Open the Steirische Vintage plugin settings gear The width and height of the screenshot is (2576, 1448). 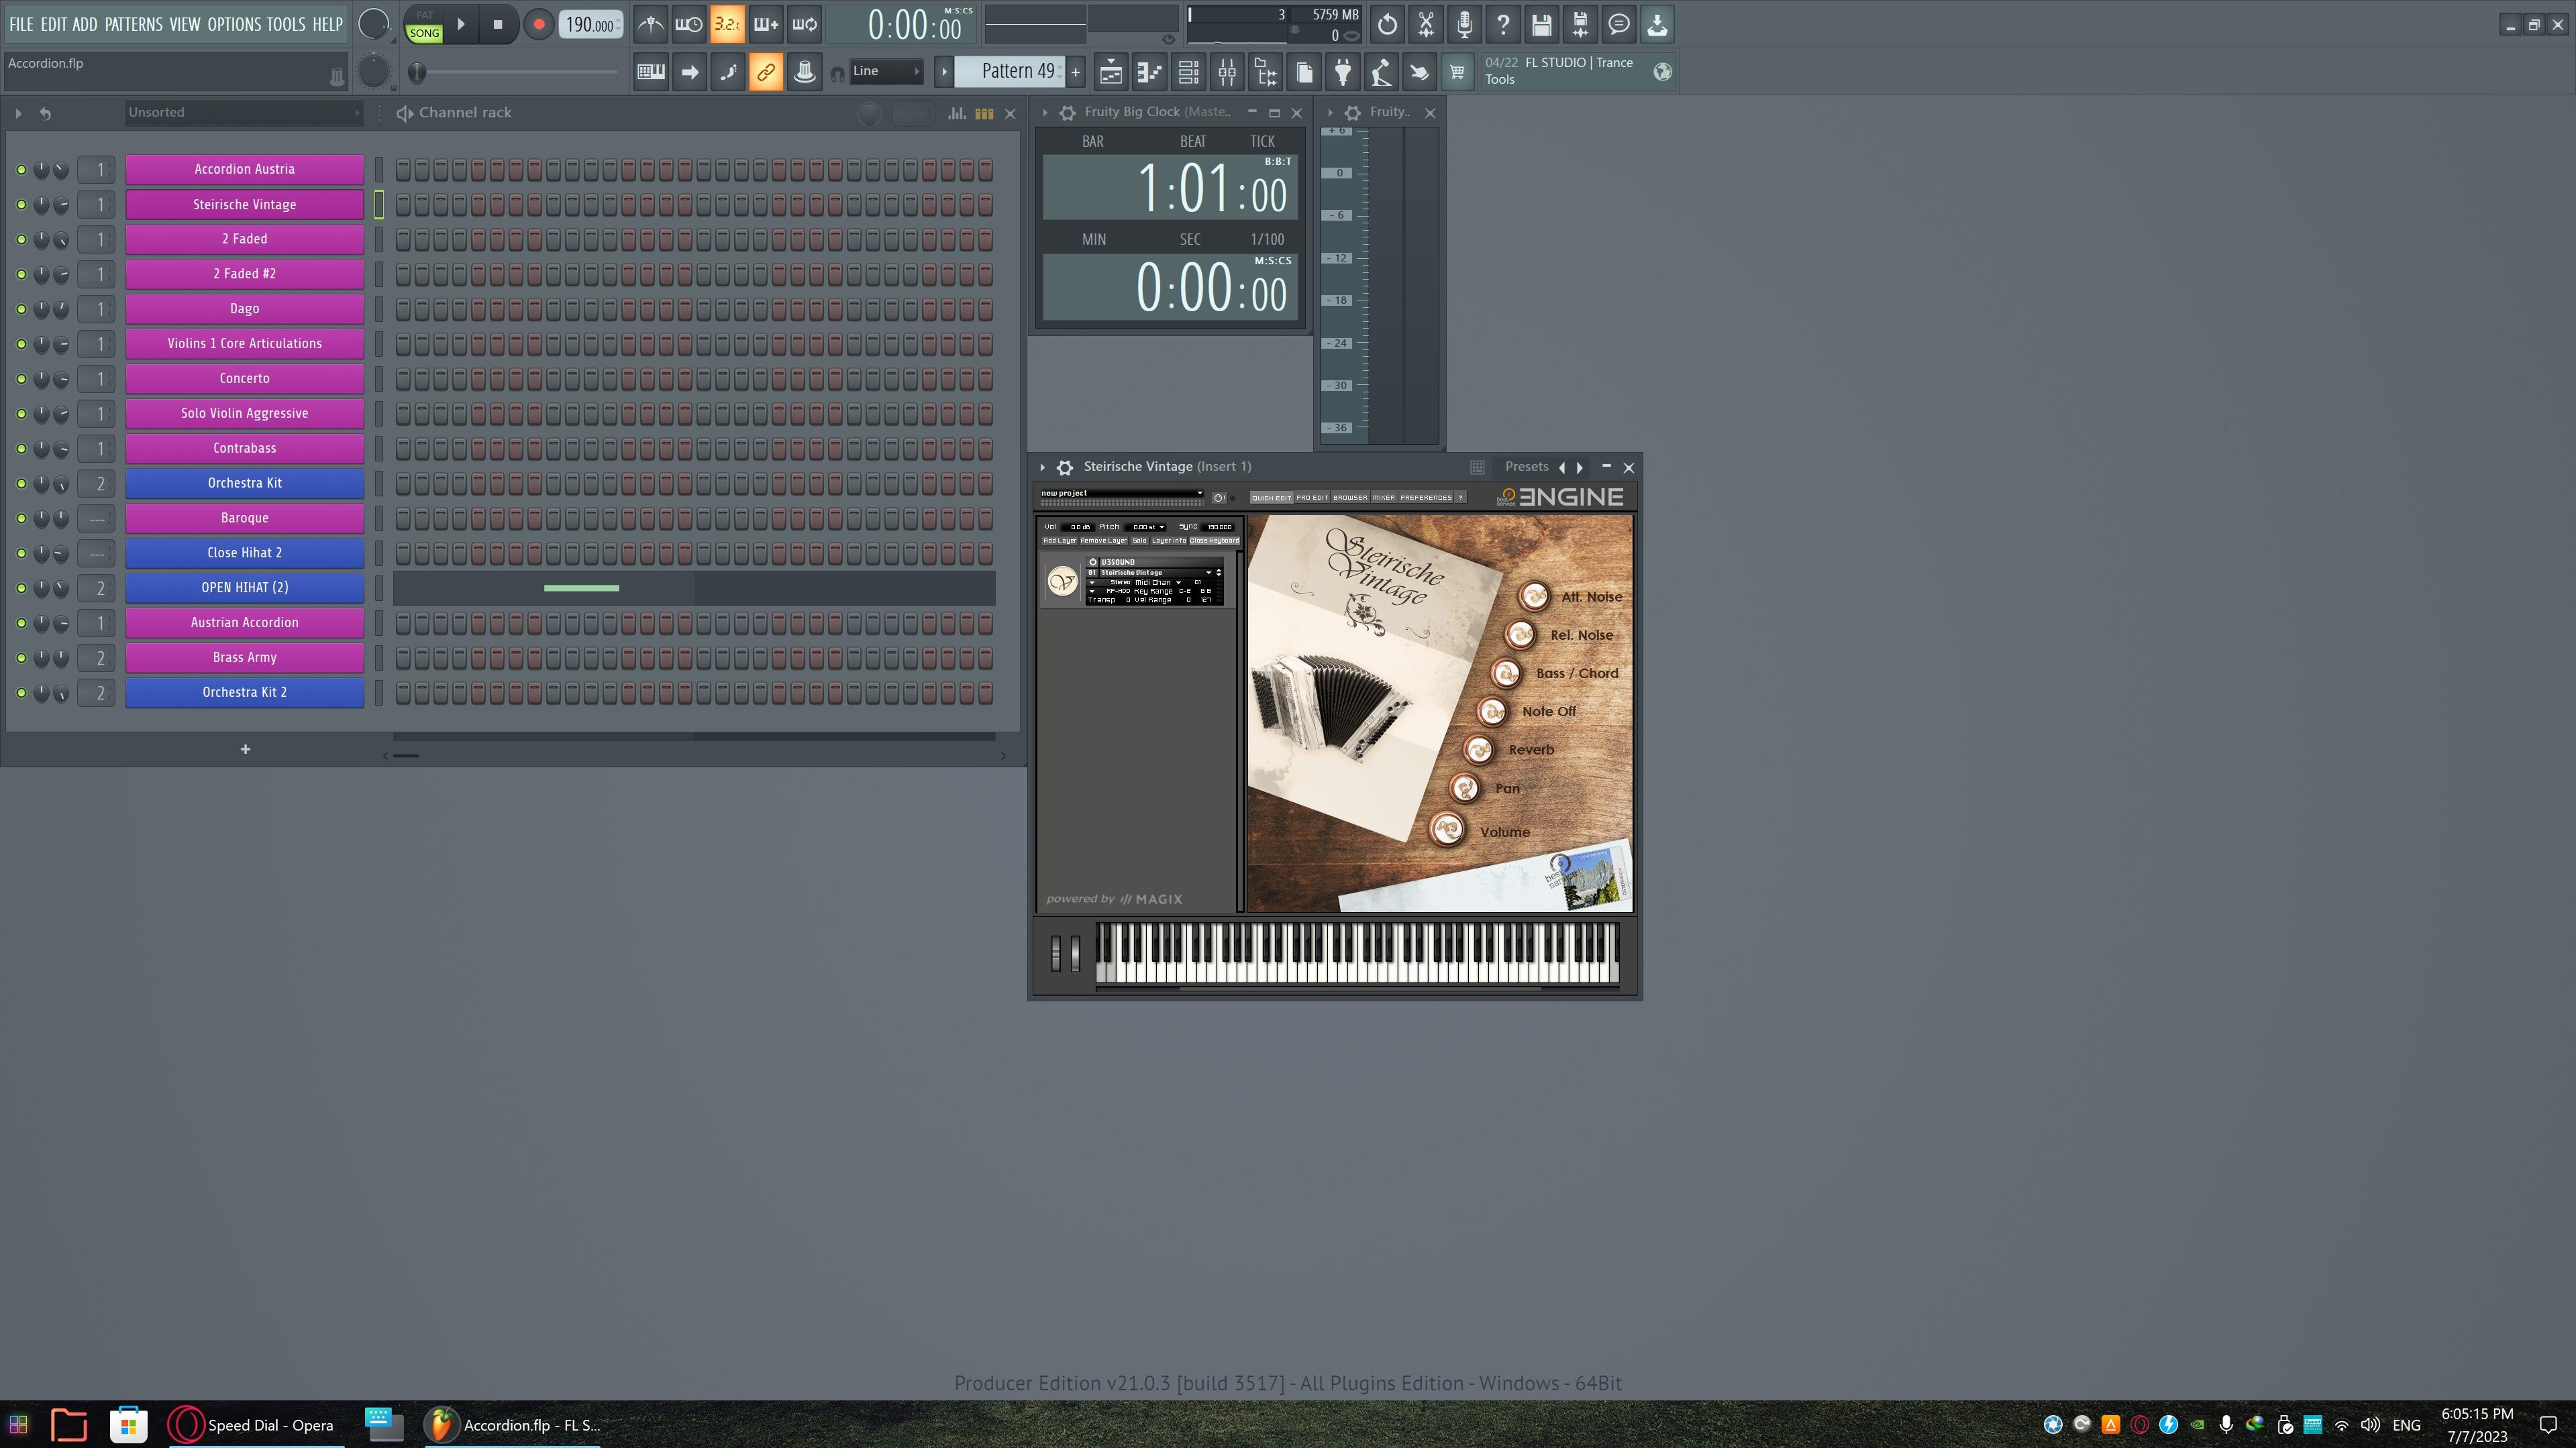(x=1065, y=467)
